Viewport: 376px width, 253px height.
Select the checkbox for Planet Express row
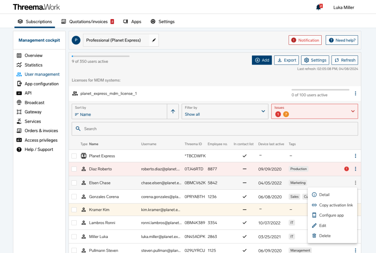74,156
